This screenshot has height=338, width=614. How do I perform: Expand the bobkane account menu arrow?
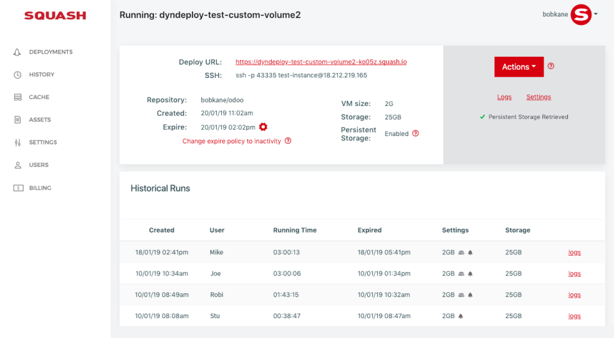[596, 14]
